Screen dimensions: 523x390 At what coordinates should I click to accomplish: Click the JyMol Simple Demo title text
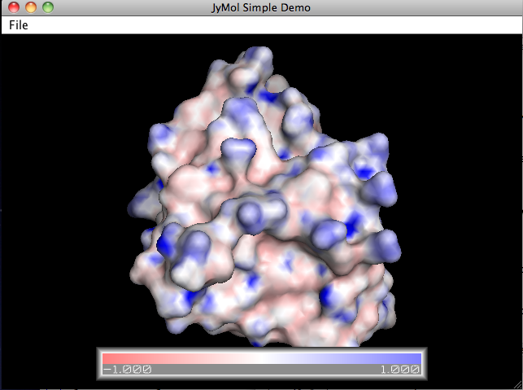point(261,7)
